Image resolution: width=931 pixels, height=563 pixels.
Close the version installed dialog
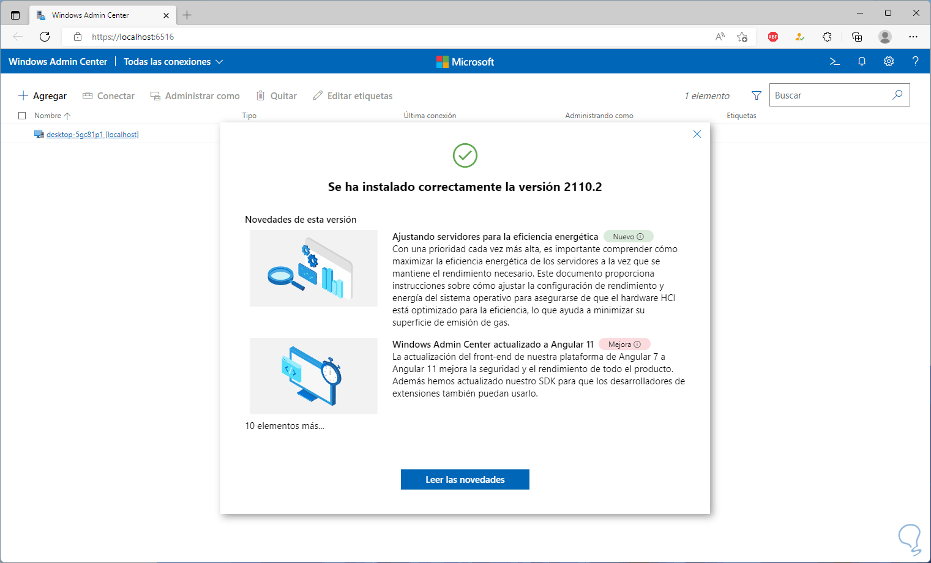697,134
